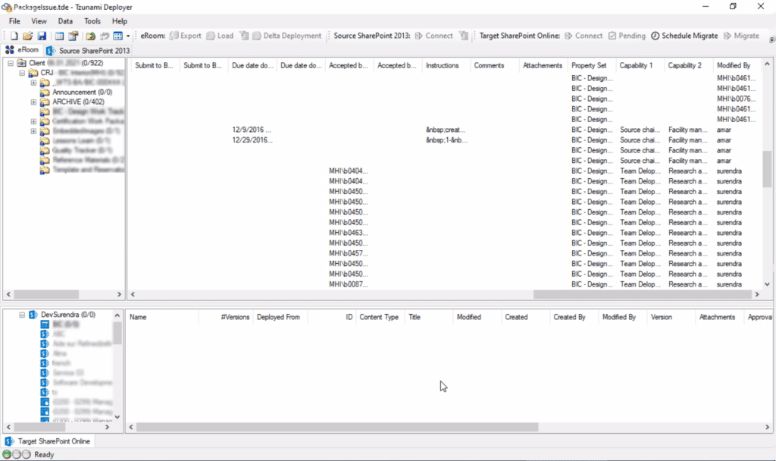
Task: Select the Announcement (0/0) folder
Action: tap(82, 92)
